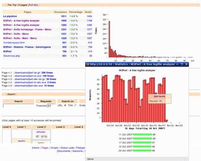201x161 pixels.
Task: Click the Filetype link in footer navigation
Action: (80, 148)
